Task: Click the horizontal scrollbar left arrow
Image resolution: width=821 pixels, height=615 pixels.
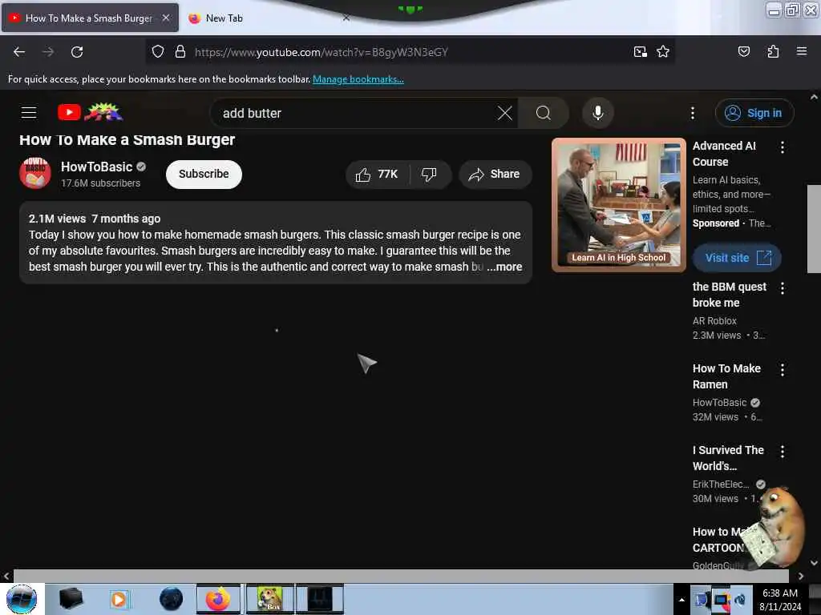Action: 6,576
